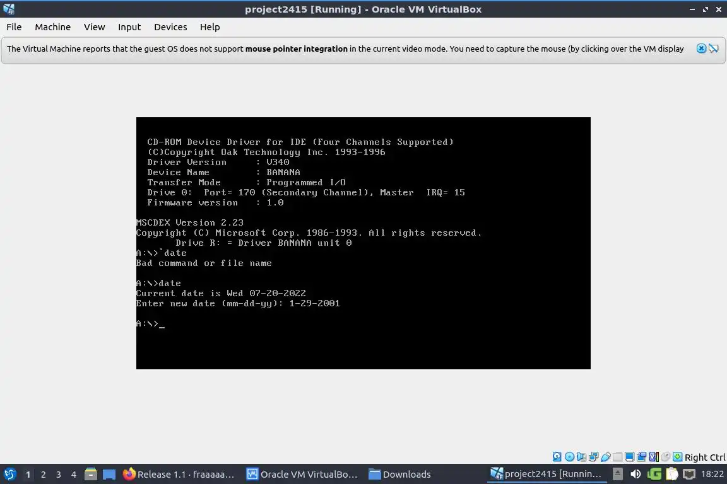Select project2415 Running taskbar entry

point(546,474)
